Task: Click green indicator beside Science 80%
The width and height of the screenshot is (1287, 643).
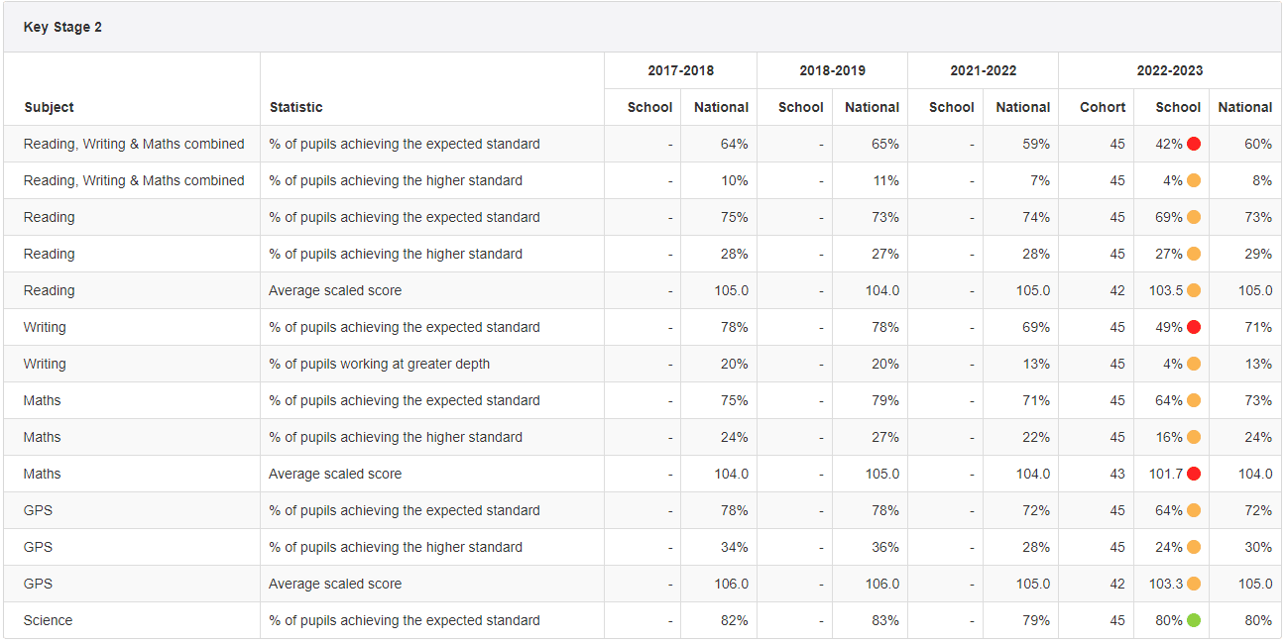Action: tap(1194, 620)
